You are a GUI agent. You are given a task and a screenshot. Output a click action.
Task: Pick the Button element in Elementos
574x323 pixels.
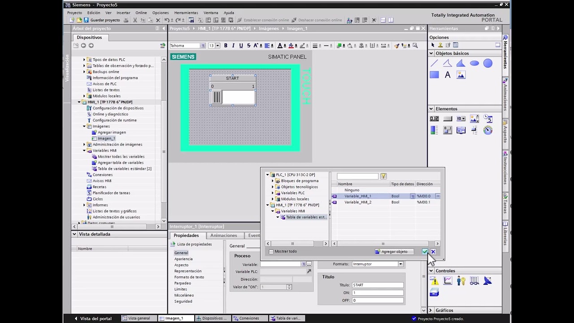(x=448, y=119)
